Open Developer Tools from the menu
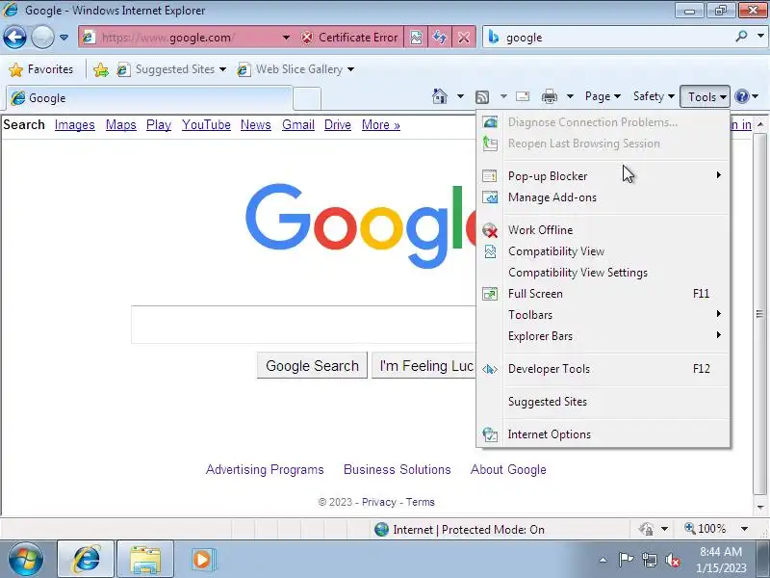 (603, 369)
